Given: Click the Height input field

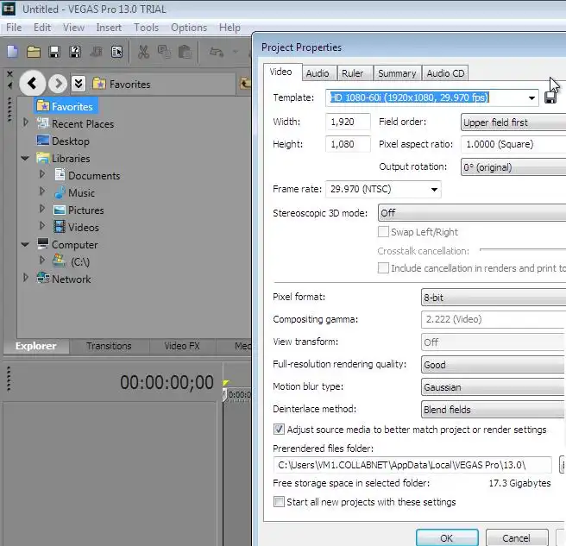Looking at the screenshot, I should [x=348, y=144].
